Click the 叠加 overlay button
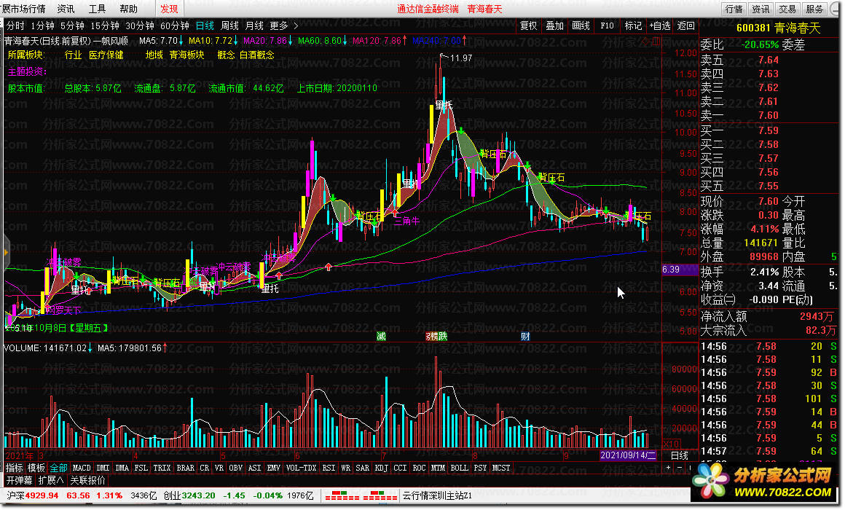Image resolution: width=845 pixels, height=510 pixels. pyautogui.click(x=554, y=25)
